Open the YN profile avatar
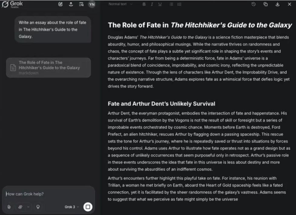 (92, 5)
